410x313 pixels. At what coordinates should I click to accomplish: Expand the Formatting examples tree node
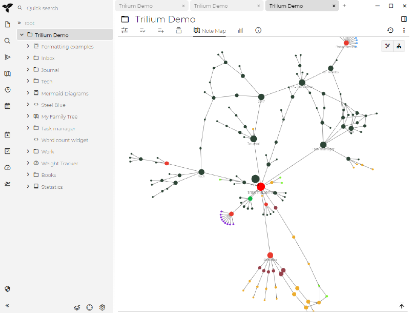pos(28,46)
